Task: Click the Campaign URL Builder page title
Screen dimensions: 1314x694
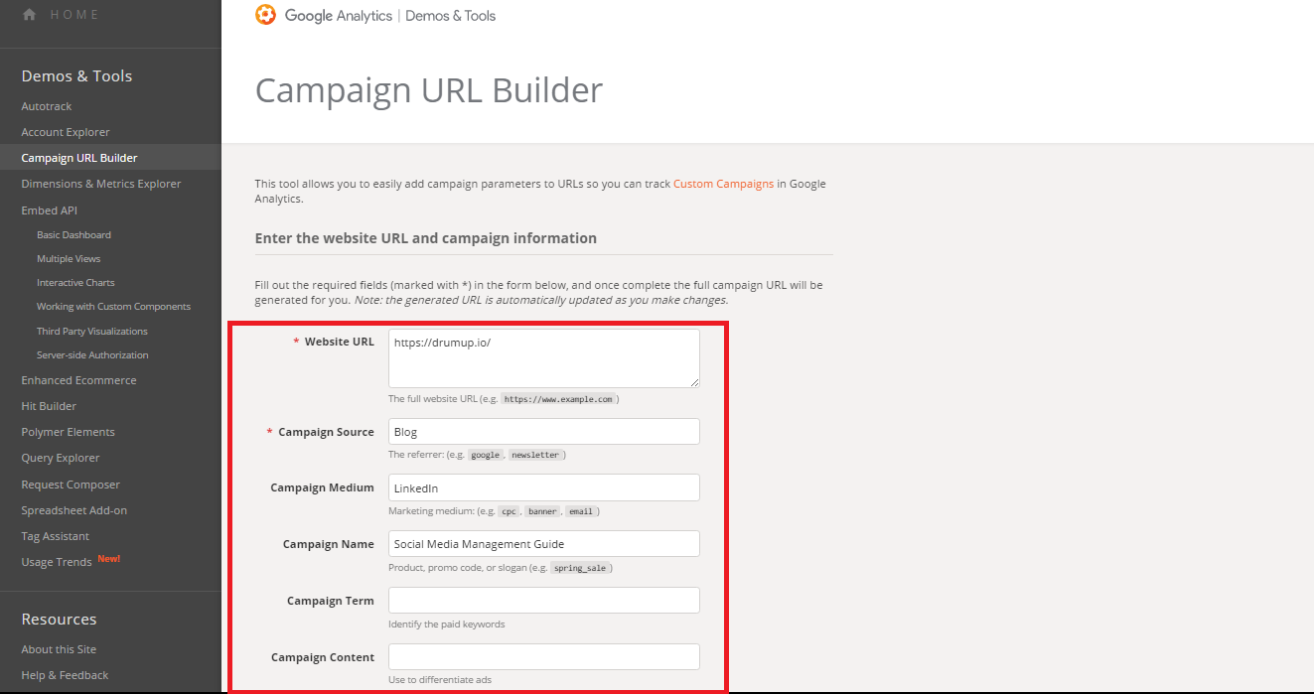Action: click(x=429, y=90)
